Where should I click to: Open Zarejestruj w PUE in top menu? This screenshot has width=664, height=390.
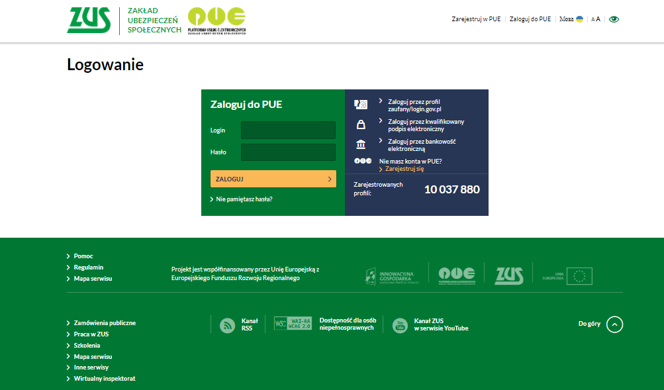coord(476,19)
